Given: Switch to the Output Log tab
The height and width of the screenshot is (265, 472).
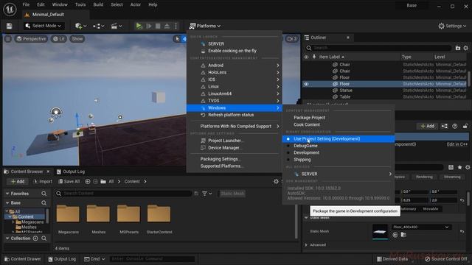Looking at the screenshot, I should [x=71, y=172].
